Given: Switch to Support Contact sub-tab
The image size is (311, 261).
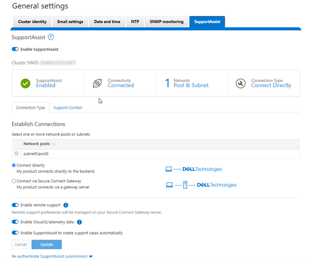Looking at the screenshot, I should (x=68, y=108).
